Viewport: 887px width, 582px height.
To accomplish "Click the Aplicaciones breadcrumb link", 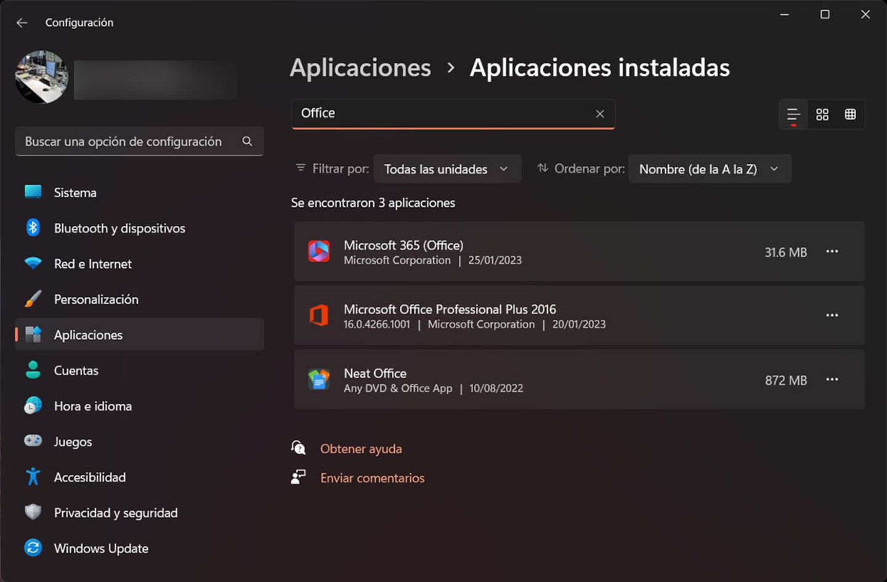I will tap(360, 68).
